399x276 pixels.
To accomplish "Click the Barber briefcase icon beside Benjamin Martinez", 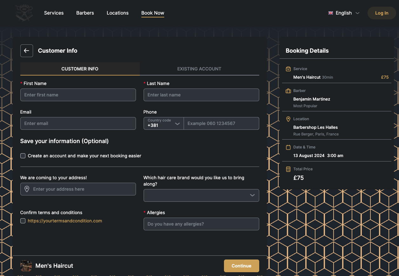I will pos(288,91).
